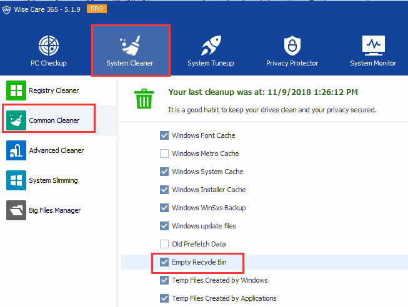Go to Privacy Protector tab label
This screenshot has width=408, height=307.
coord(292,63)
